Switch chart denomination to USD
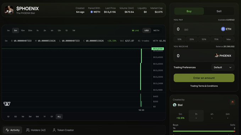Screen dimensions: 241x135 (x=147, y=31)
